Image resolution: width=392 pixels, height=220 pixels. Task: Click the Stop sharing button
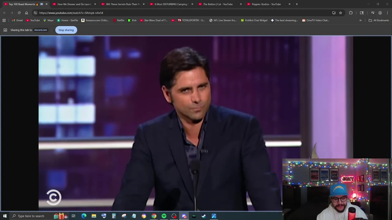tap(66, 30)
